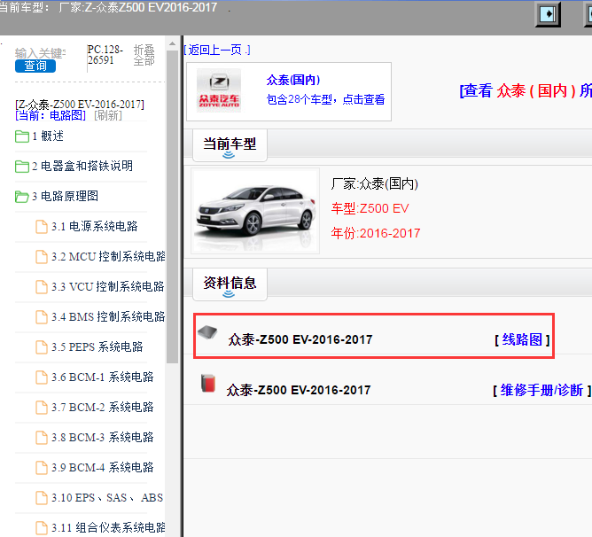592x537 pixels.
Task: Collapse the 3 电路原理图 folder
Action: [x=65, y=196]
